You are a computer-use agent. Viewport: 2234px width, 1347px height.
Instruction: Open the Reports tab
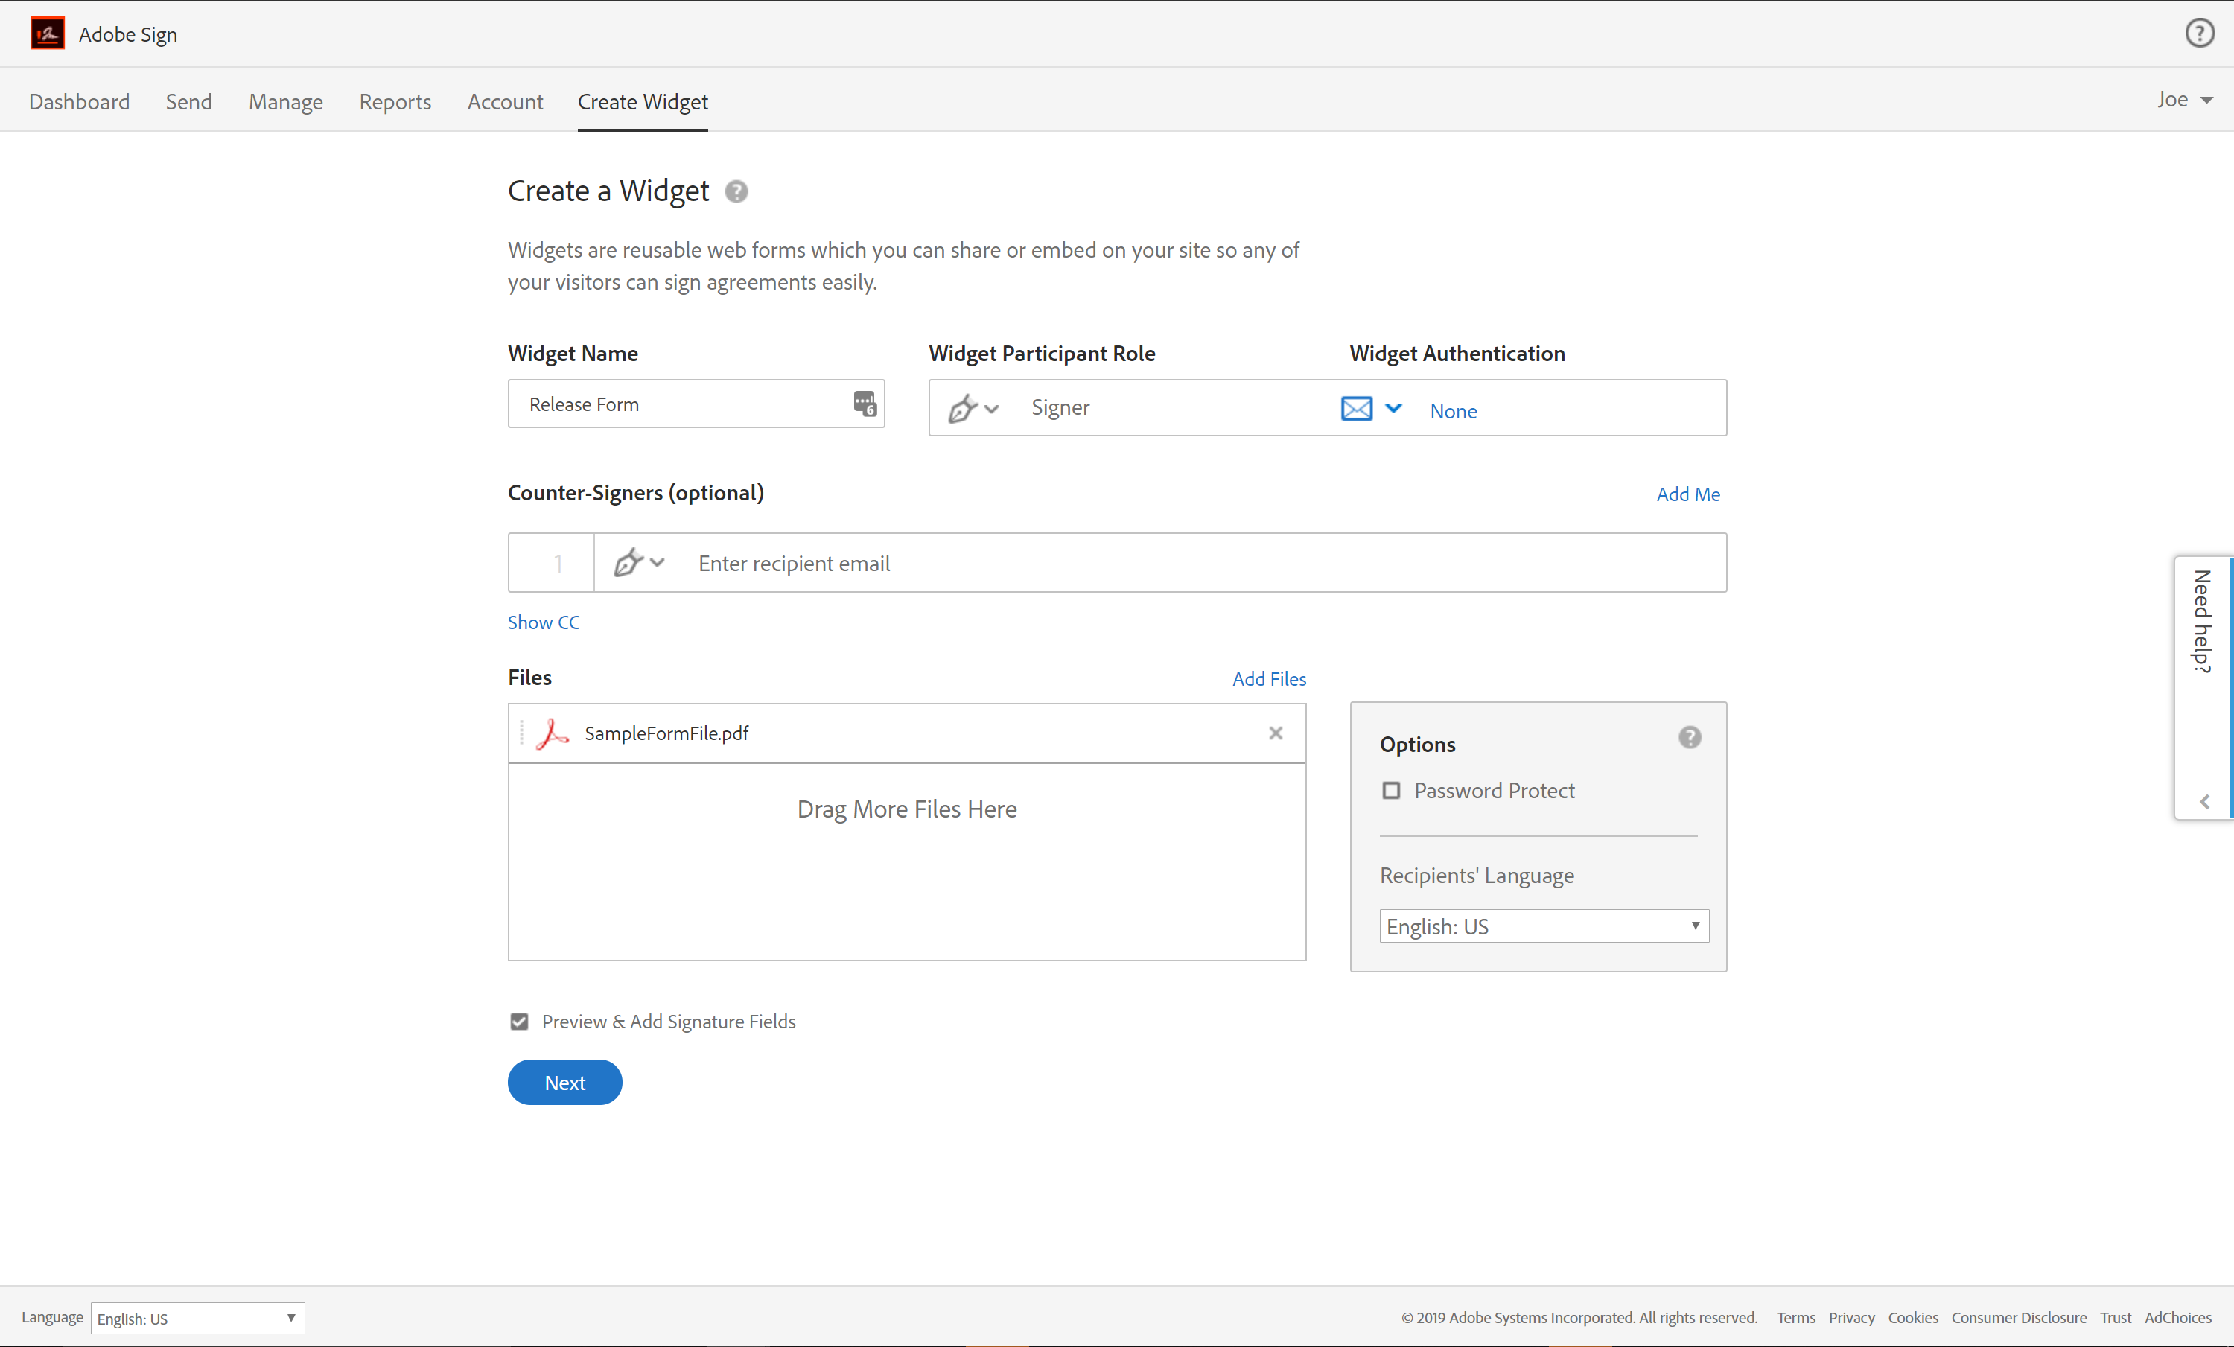(395, 101)
